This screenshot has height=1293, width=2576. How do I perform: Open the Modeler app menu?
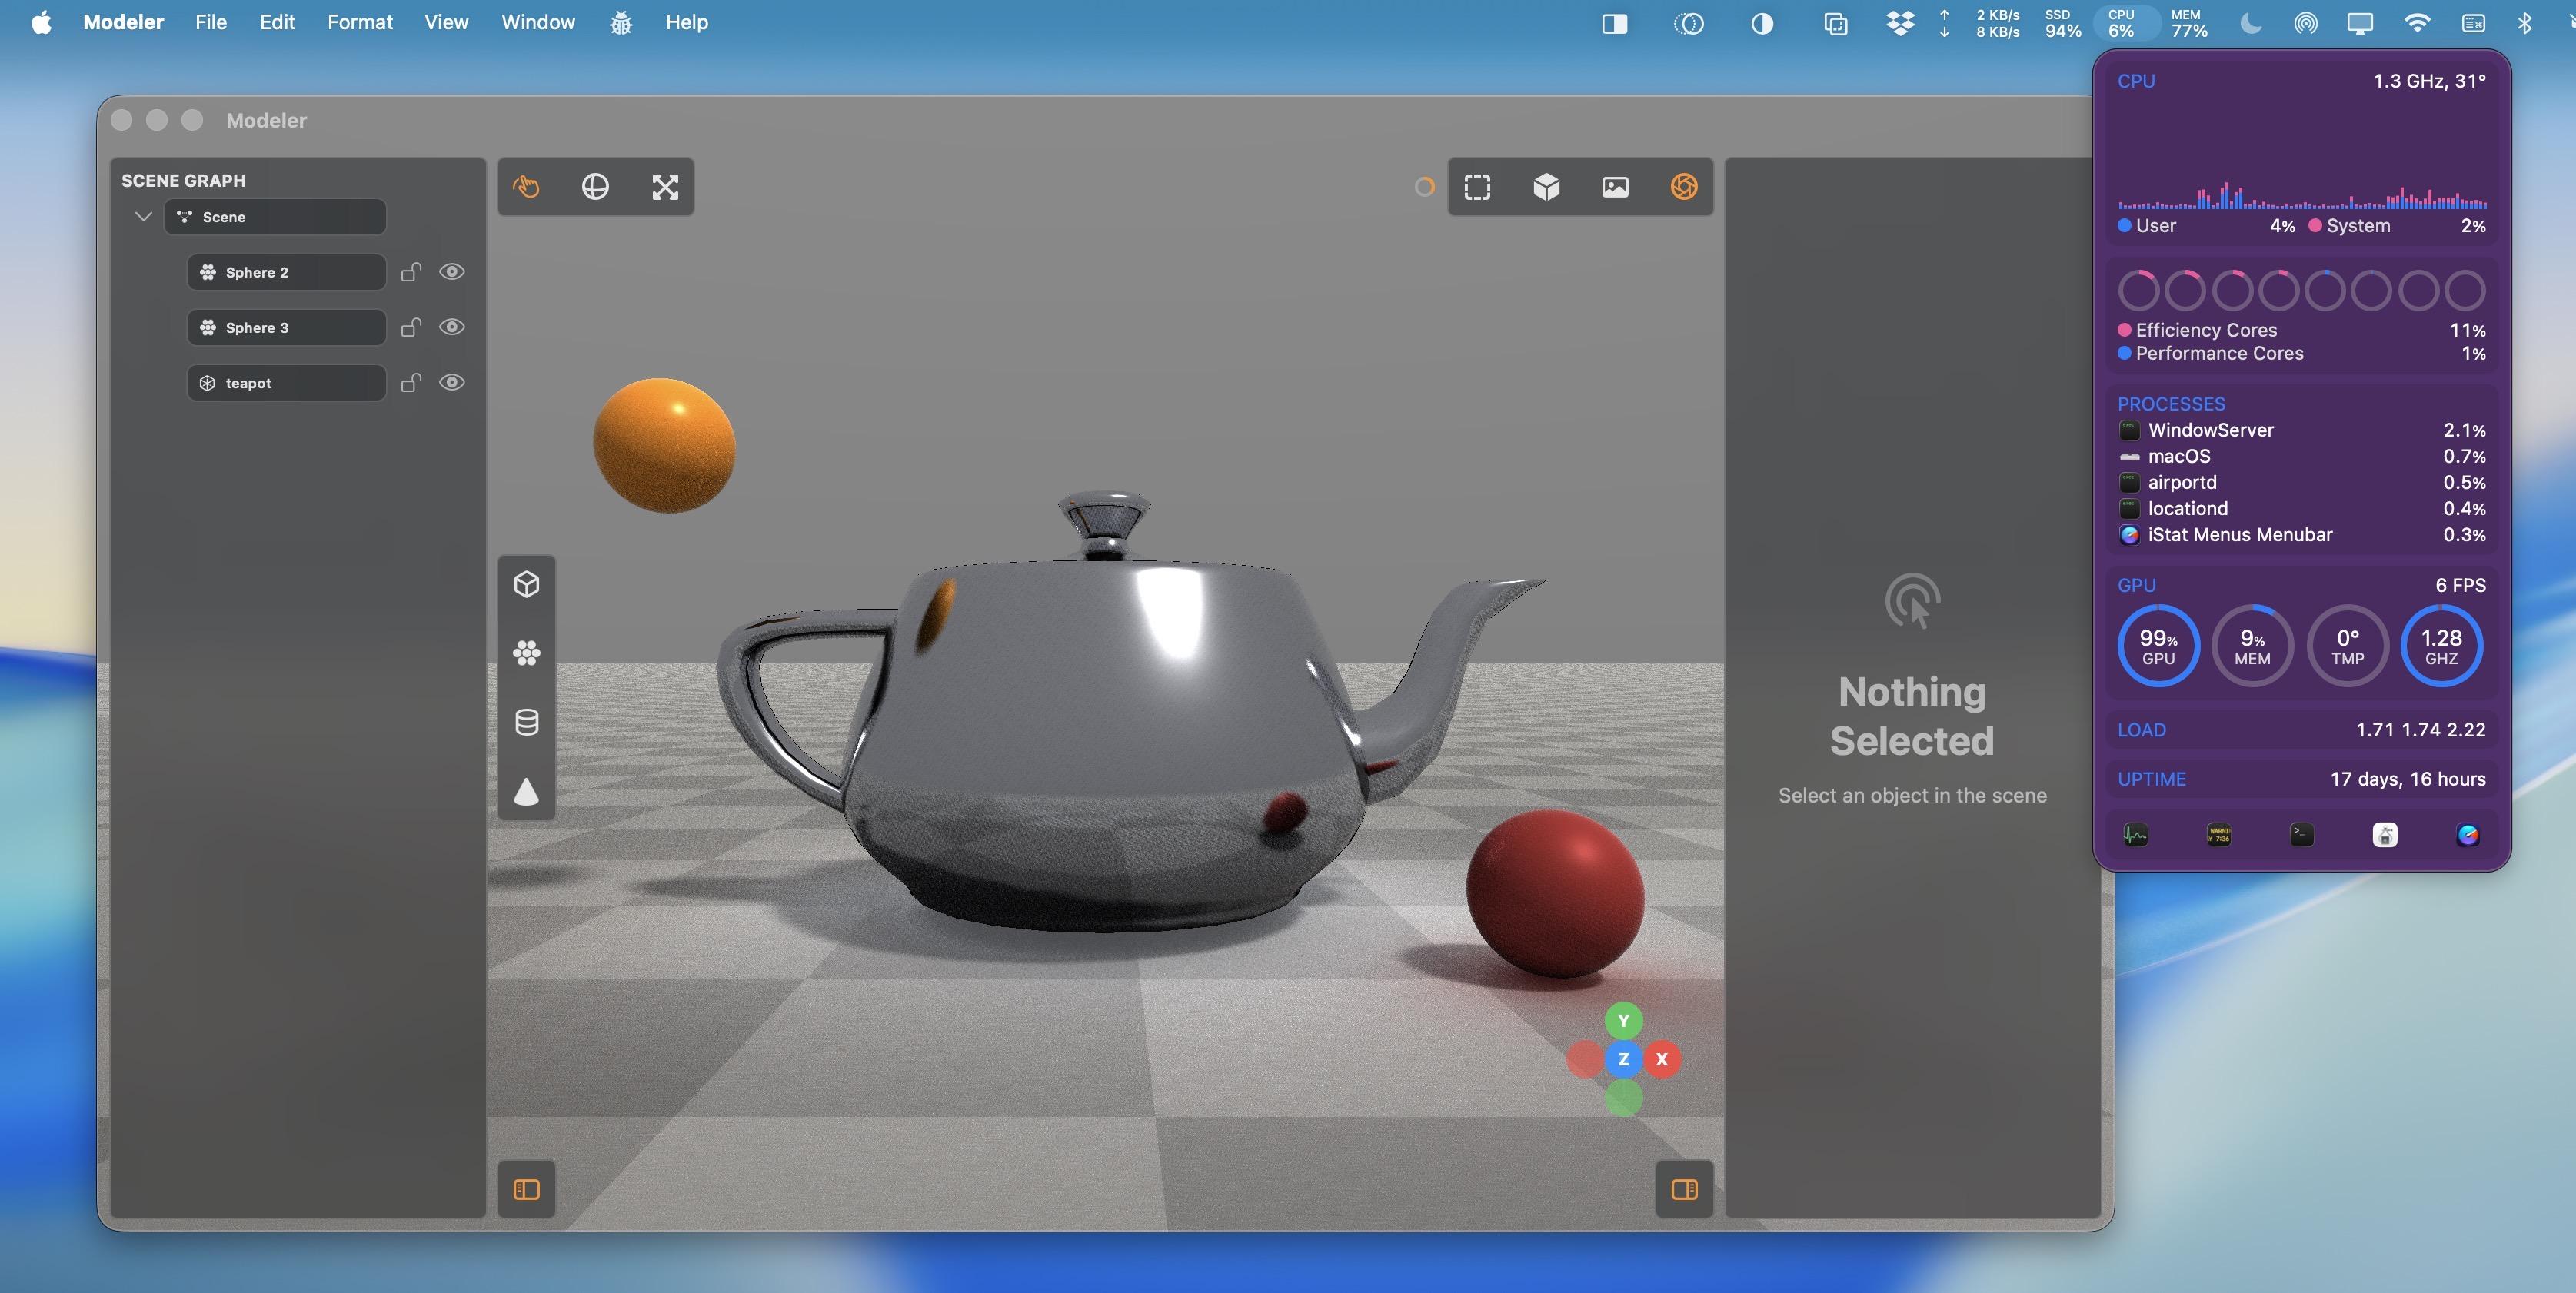tap(123, 22)
